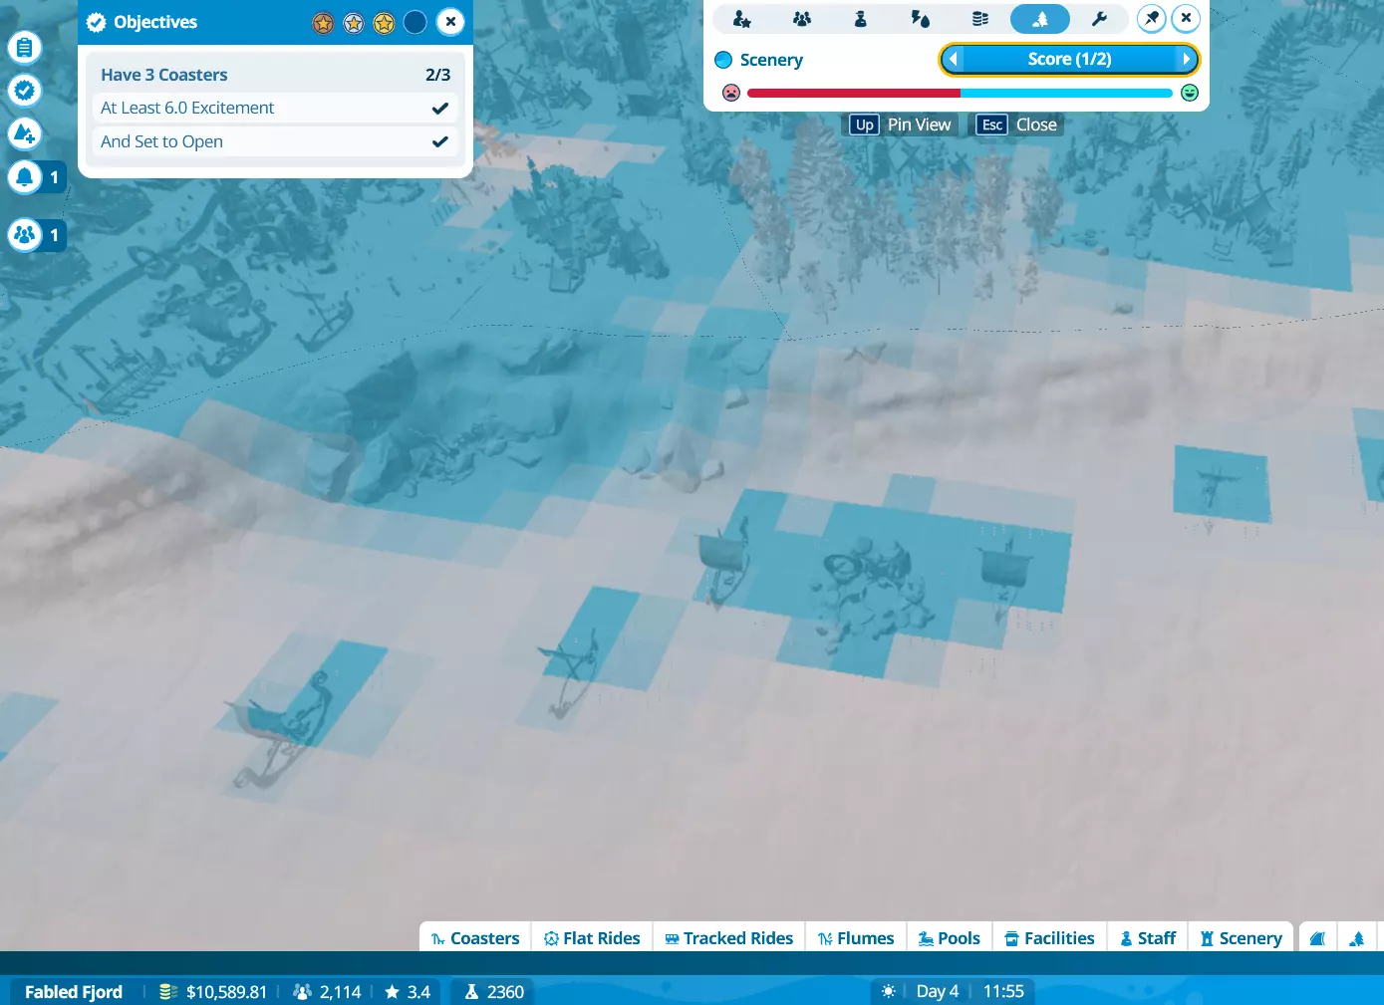The height and width of the screenshot is (1005, 1384).
Task: Click the happy face legend icon
Action: (x=1190, y=93)
